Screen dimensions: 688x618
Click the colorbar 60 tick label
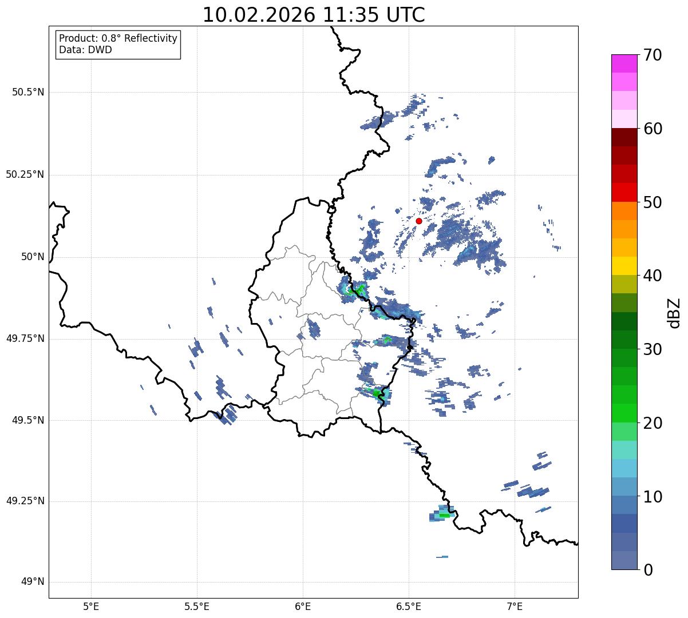point(653,129)
